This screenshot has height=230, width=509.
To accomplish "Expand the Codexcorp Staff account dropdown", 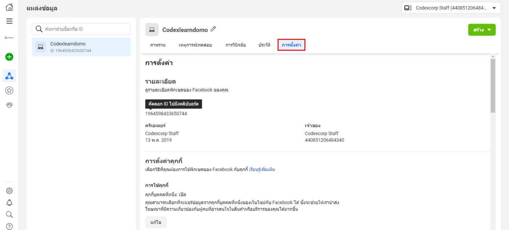I will pyautogui.click(x=449, y=8).
